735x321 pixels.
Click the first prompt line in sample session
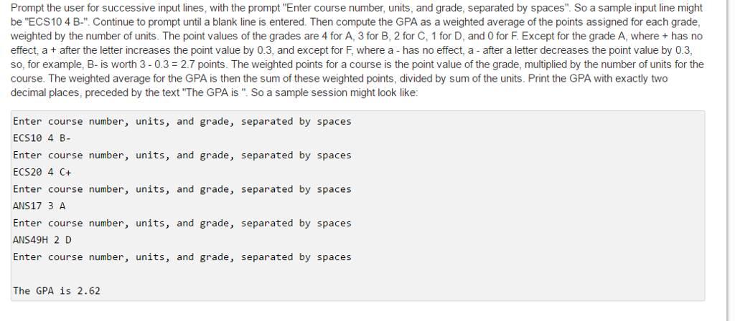coord(182,122)
